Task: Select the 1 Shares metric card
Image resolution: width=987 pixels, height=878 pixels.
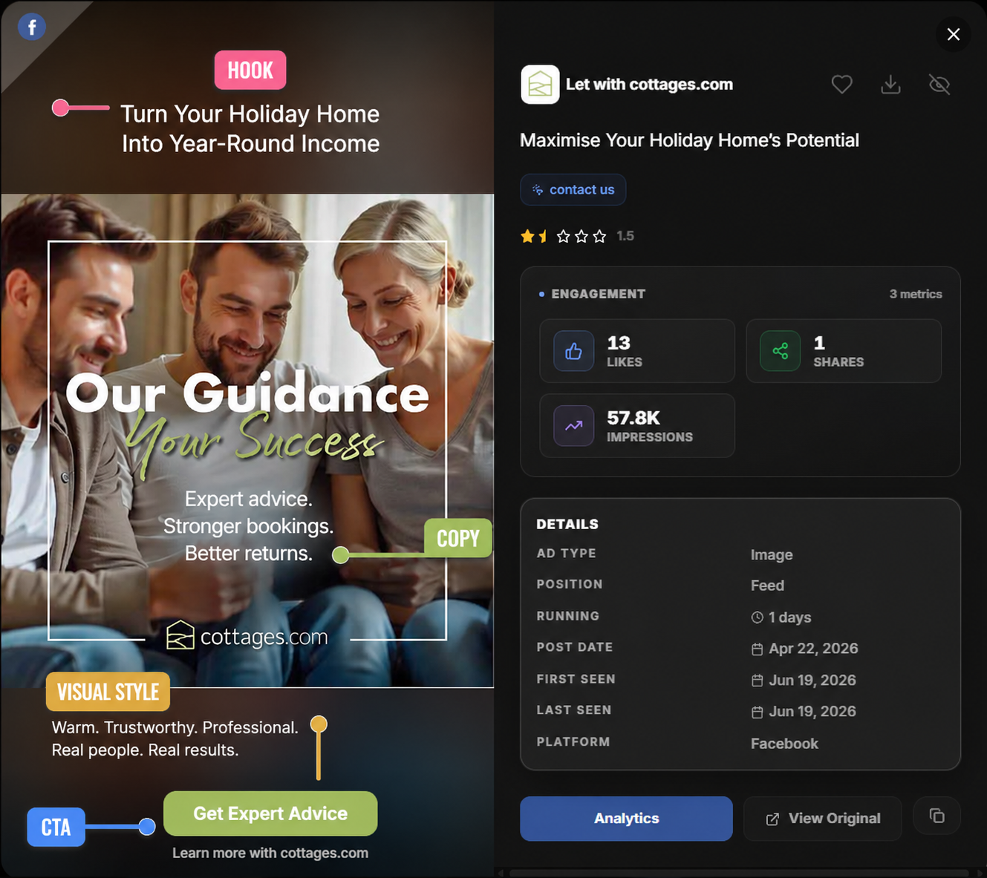Action: click(x=844, y=351)
